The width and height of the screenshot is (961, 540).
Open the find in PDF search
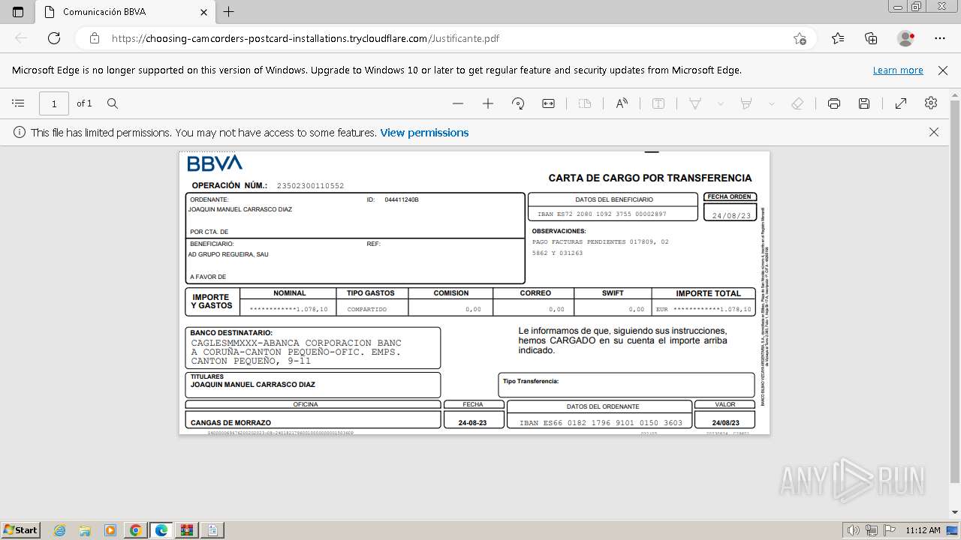pyautogui.click(x=113, y=103)
